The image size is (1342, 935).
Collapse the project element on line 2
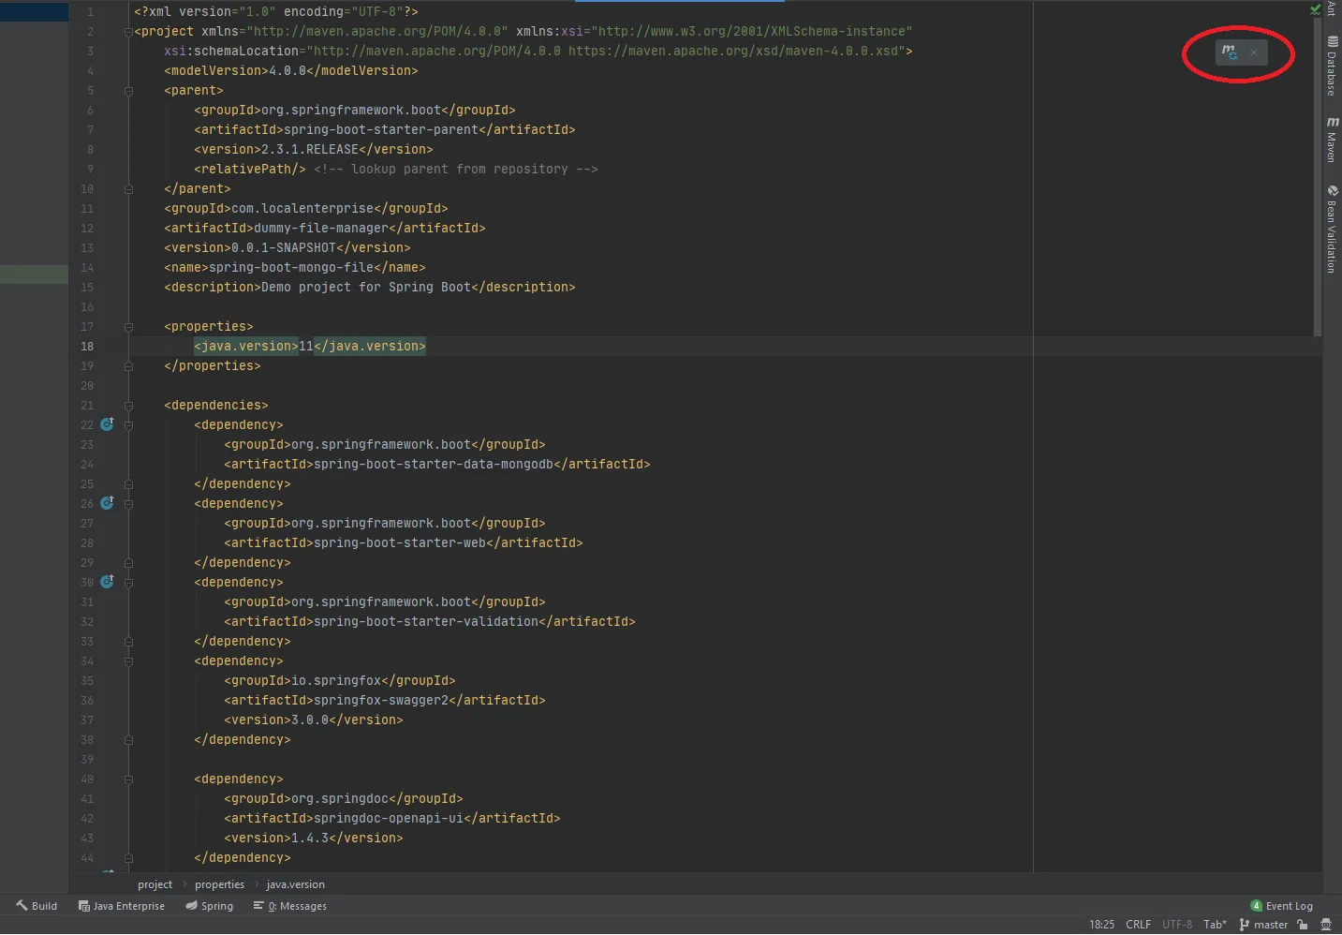pos(128,32)
